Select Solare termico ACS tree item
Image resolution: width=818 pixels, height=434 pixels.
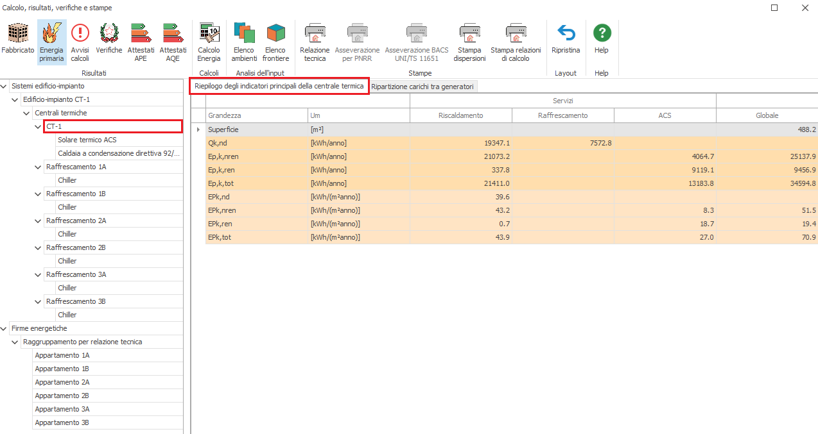87,140
